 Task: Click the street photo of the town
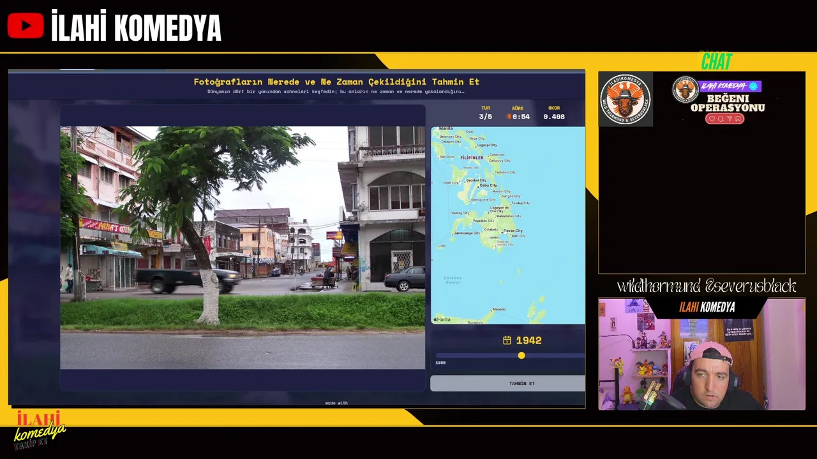point(243,247)
